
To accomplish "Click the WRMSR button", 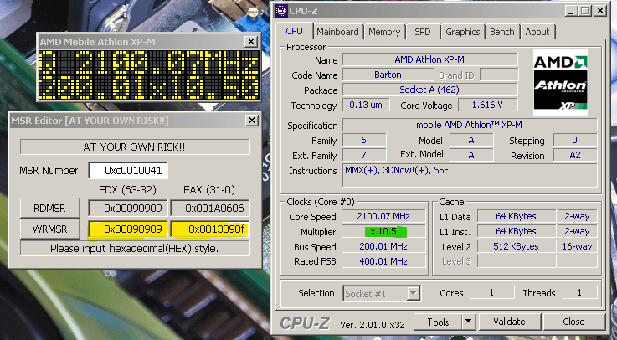I will [x=49, y=229].
